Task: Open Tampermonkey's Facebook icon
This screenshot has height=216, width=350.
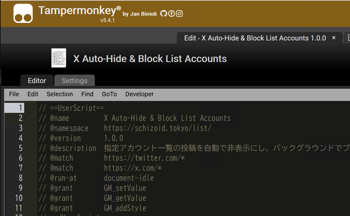Action: [x=172, y=13]
